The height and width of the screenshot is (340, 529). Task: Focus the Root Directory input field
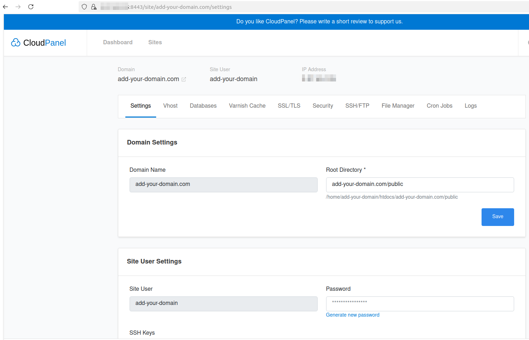[x=420, y=185]
